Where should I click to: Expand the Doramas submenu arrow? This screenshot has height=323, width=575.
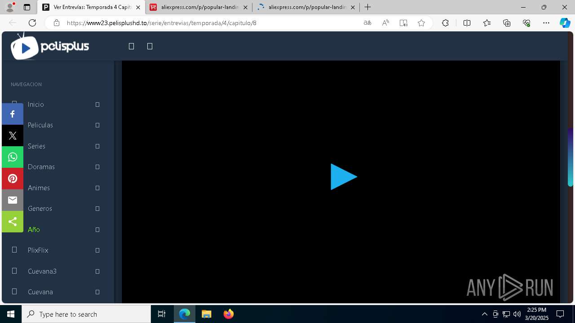(x=97, y=167)
